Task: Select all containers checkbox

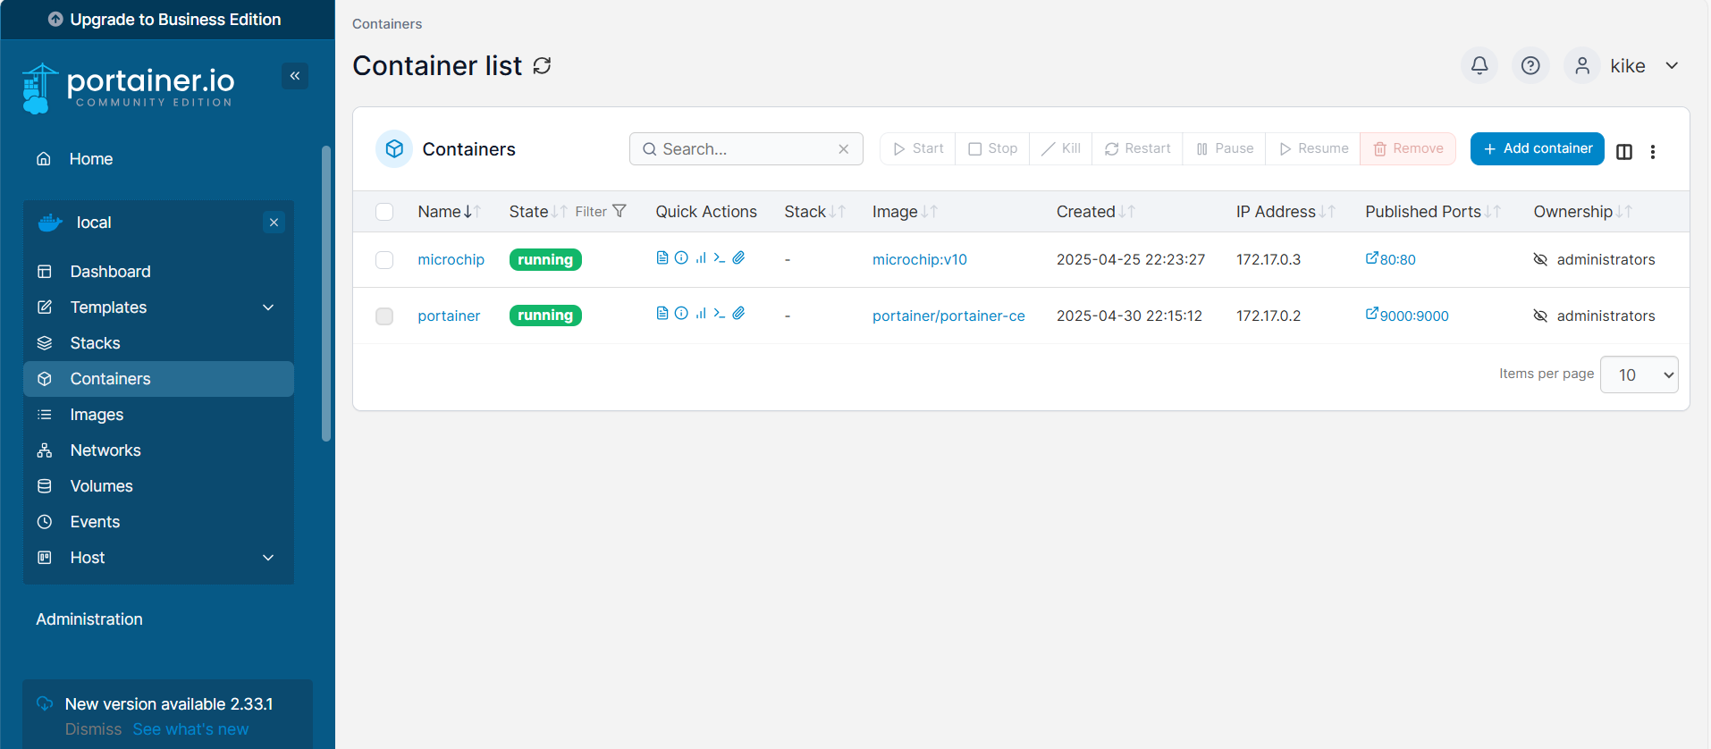Action: point(384,212)
